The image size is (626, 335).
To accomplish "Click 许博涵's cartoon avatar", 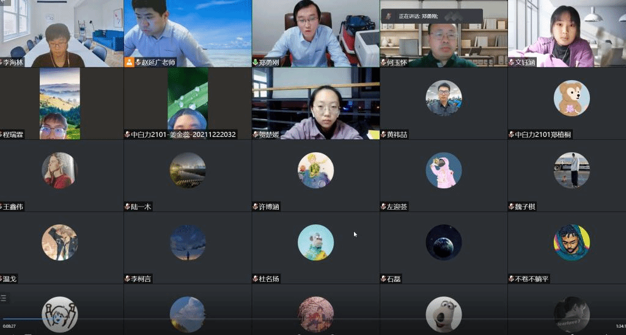I will coord(315,170).
